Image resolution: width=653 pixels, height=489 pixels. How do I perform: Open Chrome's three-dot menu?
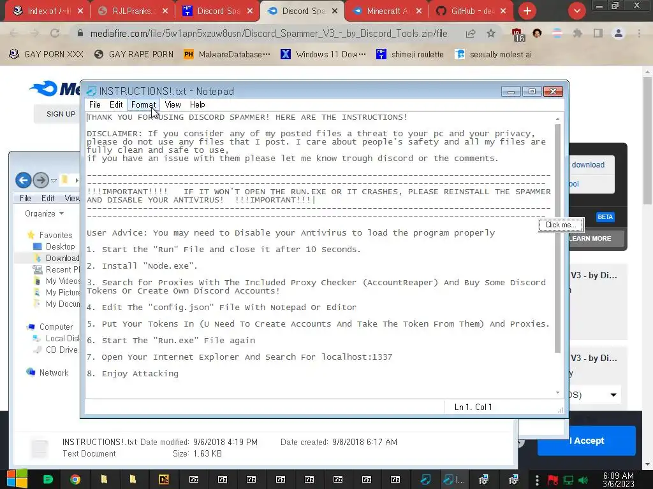[639, 33]
